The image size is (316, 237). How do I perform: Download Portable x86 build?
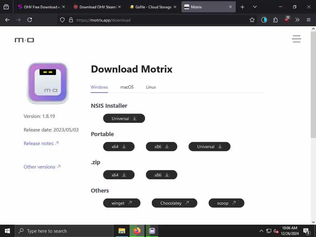[x=161, y=147]
